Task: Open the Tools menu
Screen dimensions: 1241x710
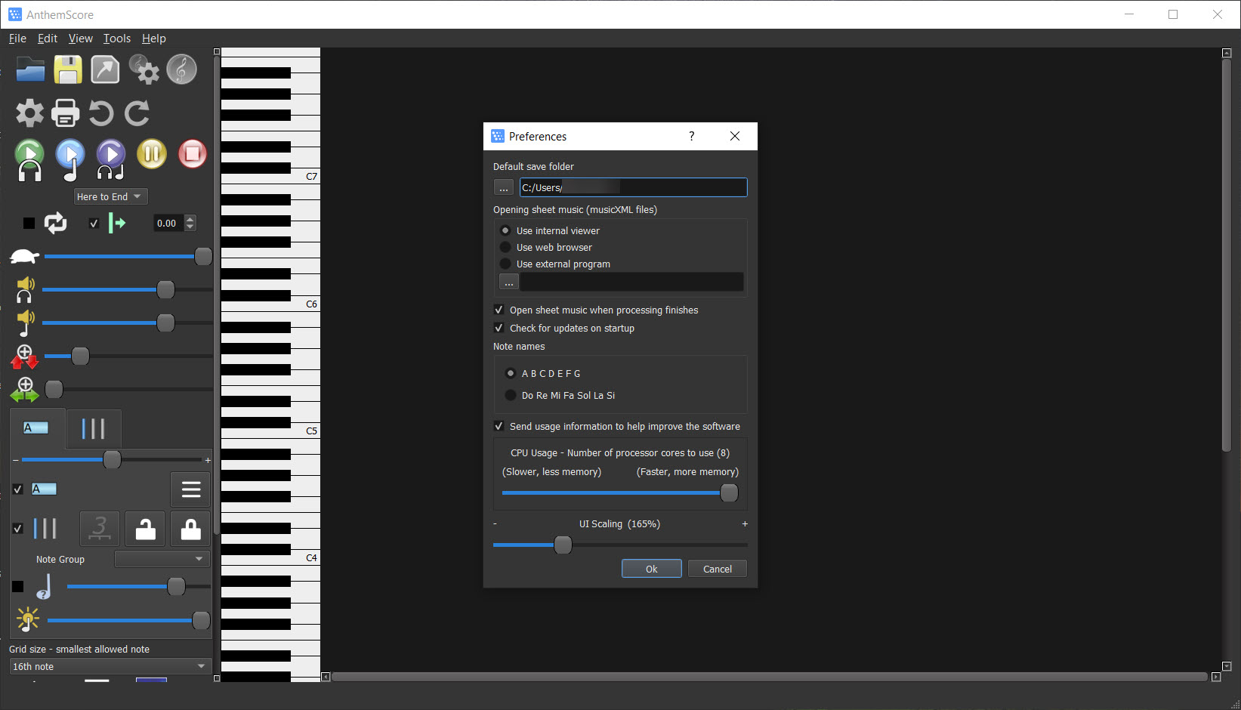Action: coord(117,39)
